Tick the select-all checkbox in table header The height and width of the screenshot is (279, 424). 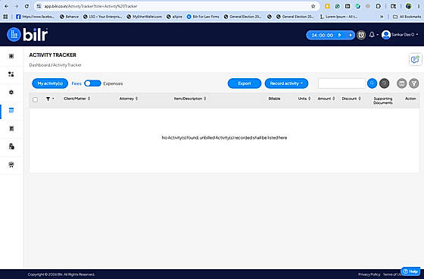pyautogui.click(x=35, y=99)
